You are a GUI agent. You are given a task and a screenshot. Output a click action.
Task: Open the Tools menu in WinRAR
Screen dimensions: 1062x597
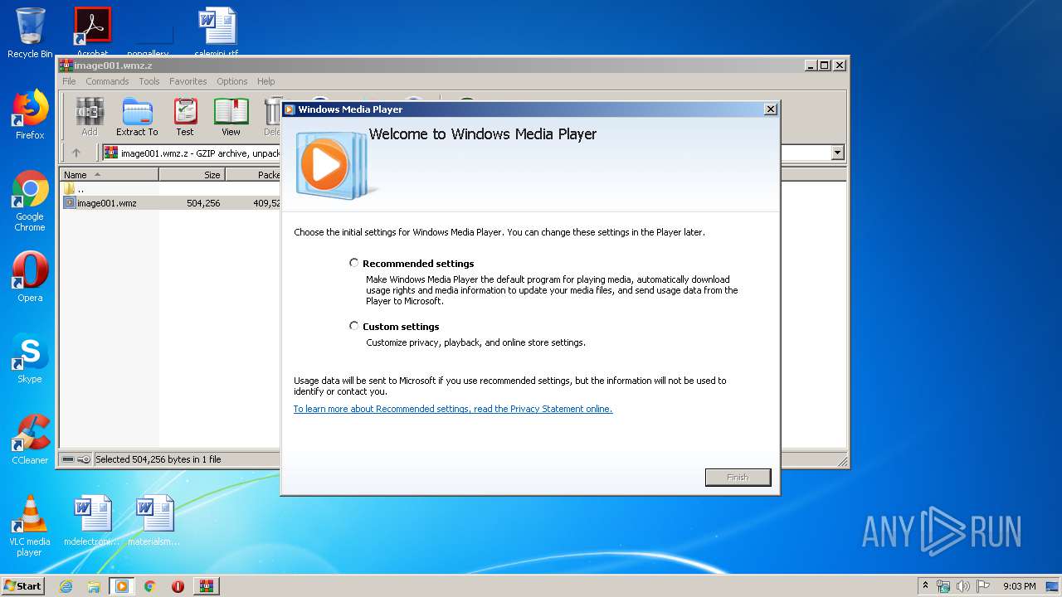click(149, 81)
